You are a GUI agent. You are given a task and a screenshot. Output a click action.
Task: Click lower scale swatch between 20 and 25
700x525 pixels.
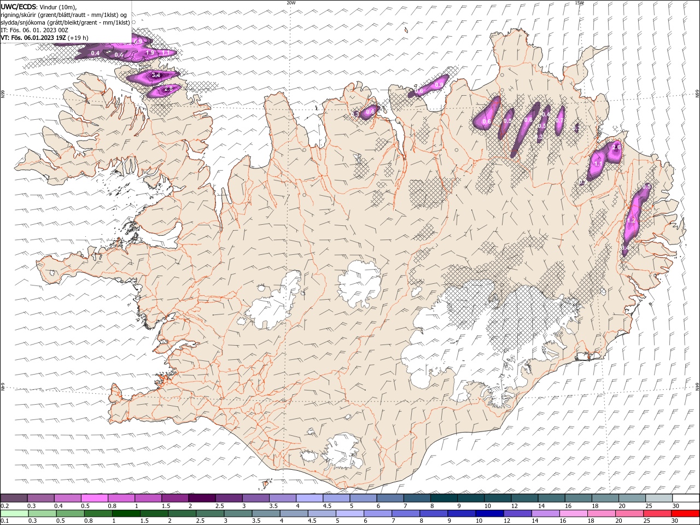629,514
